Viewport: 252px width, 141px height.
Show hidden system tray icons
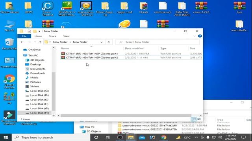pos(196,137)
